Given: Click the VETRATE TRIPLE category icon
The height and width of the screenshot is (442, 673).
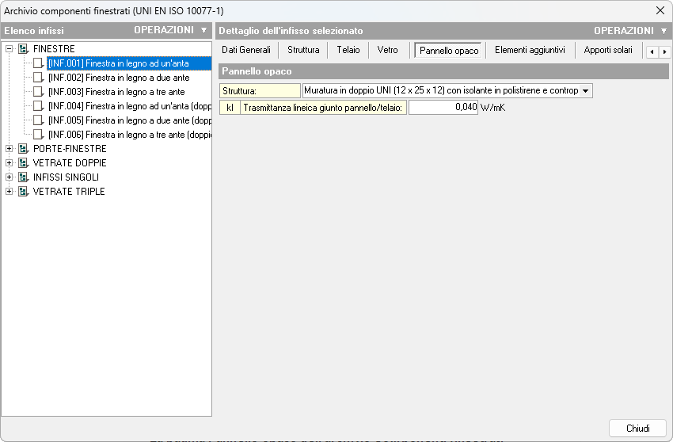Looking at the screenshot, I should point(23,192).
